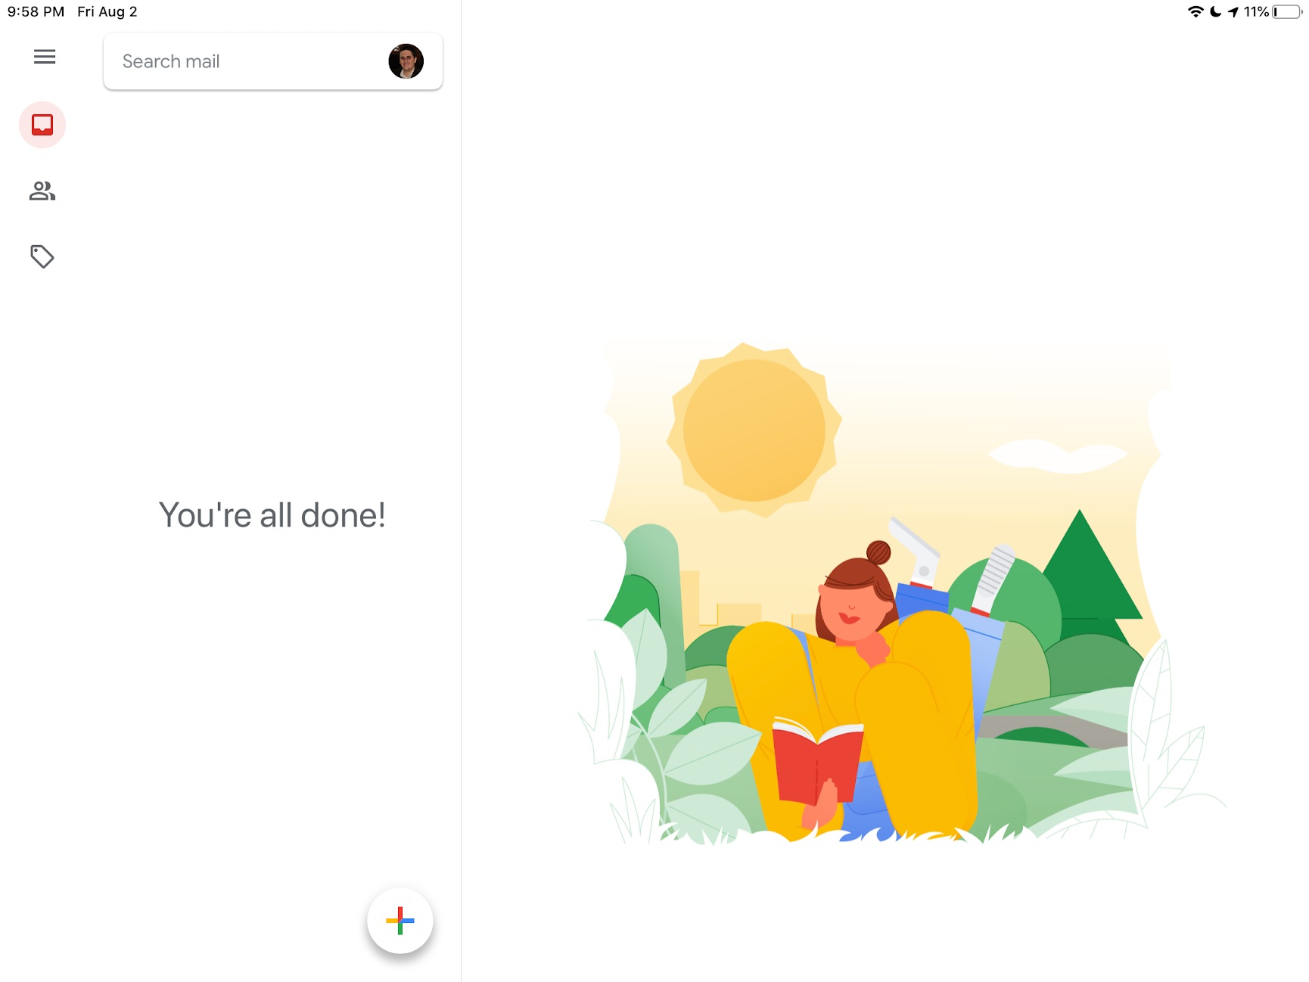Tap the Wi-Fi status icon
This screenshot has width=1309, height=982.
tap(1196, 11)
